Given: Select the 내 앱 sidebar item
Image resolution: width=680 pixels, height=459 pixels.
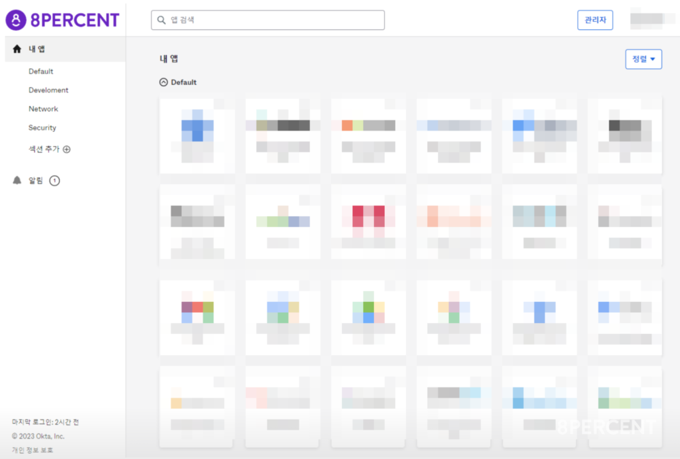Looking at the screenshot, I should point(37,49).
